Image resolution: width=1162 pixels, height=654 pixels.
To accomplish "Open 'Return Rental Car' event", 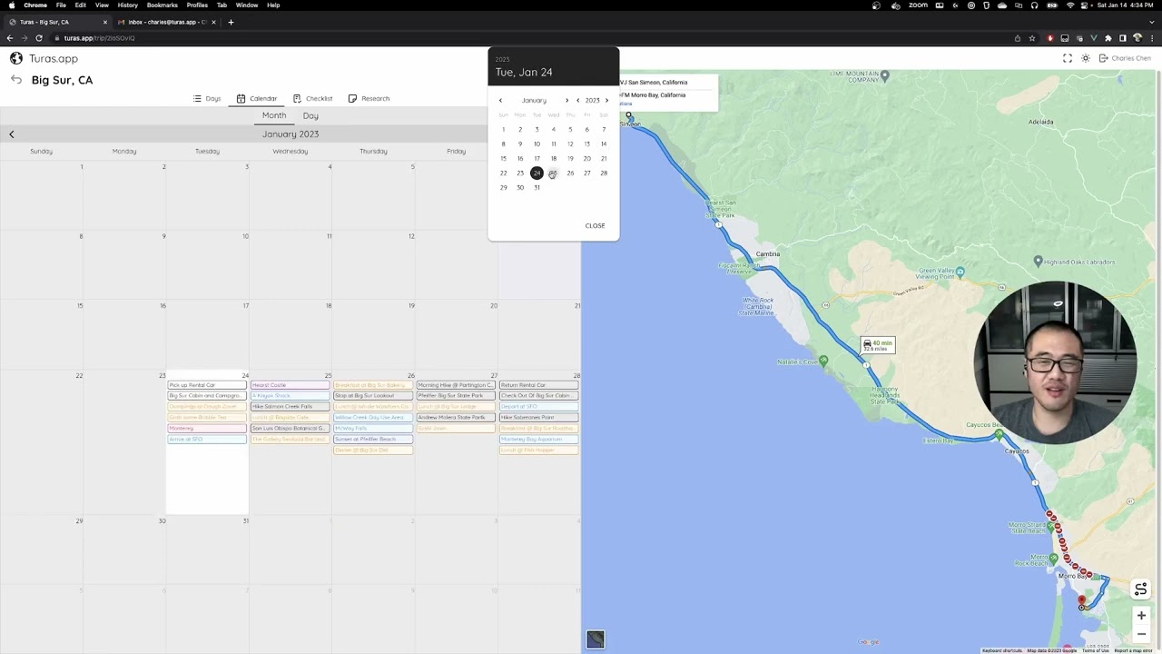I will tap(539, 385).
